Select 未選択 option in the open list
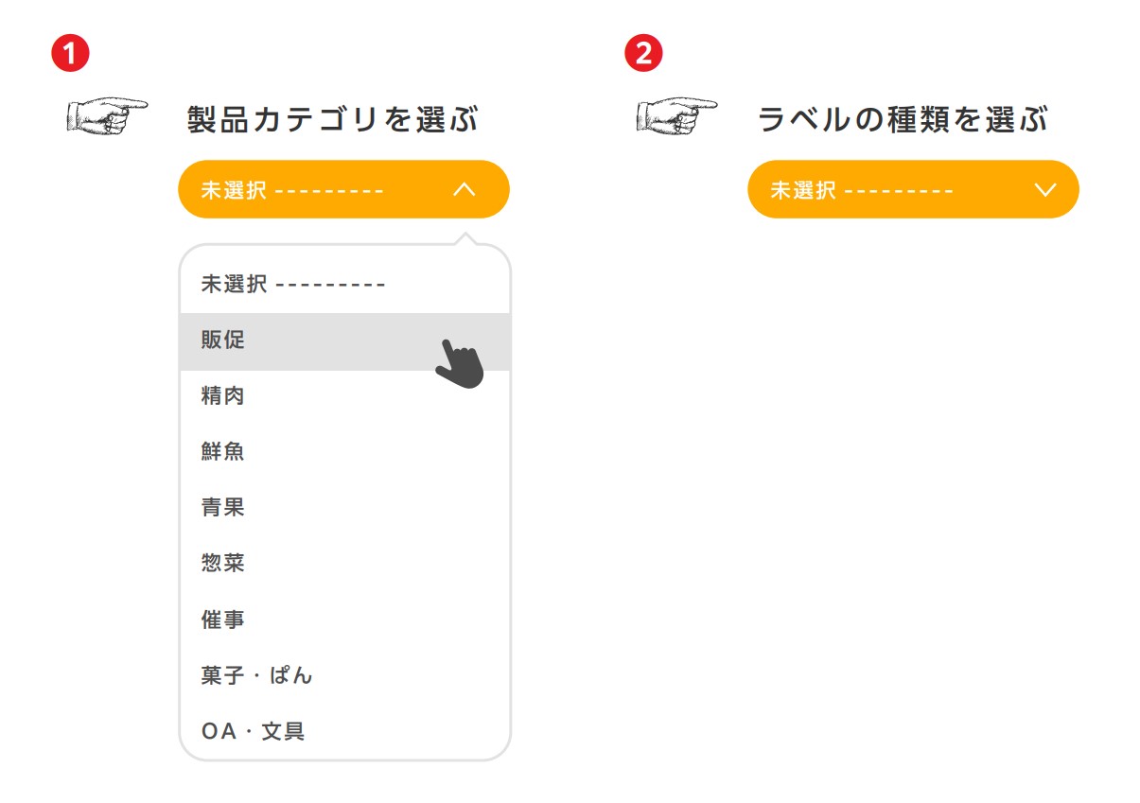This screenshot has height=803, width=1140. 292,284
